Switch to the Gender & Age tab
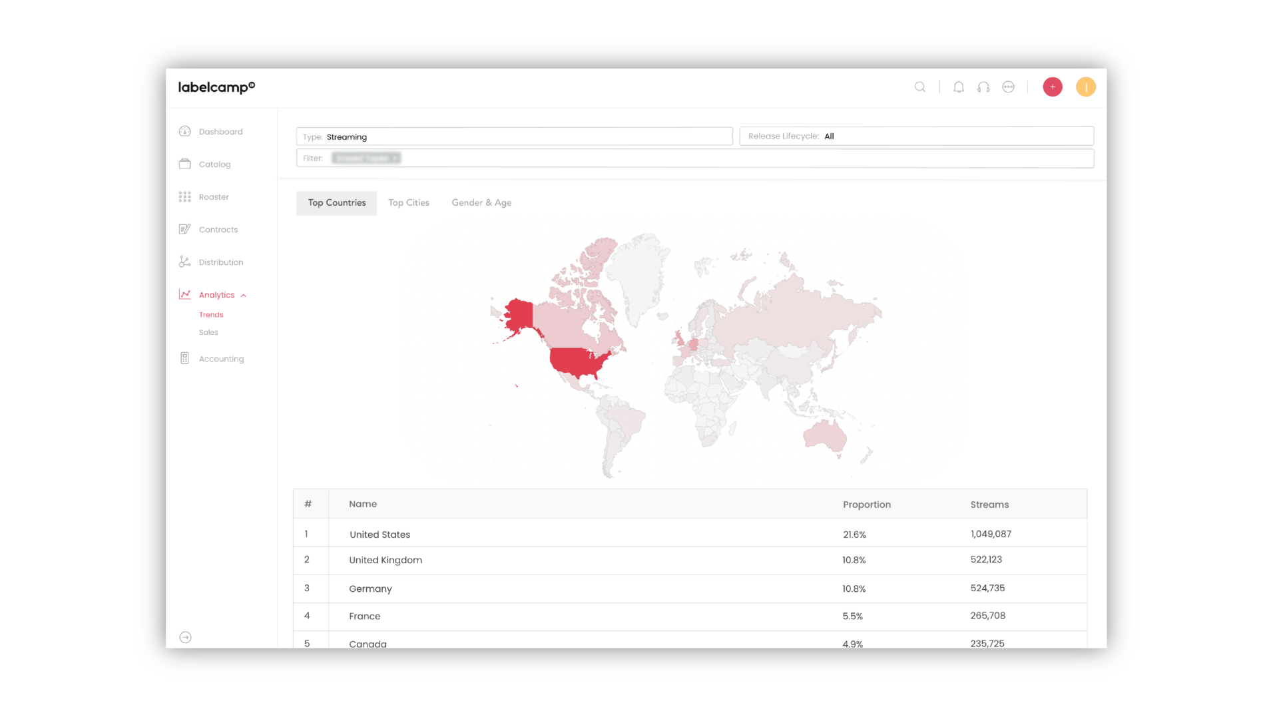The height and width of the screenshot is (719, 1275). pyautogui.click(x=481, y=203)
